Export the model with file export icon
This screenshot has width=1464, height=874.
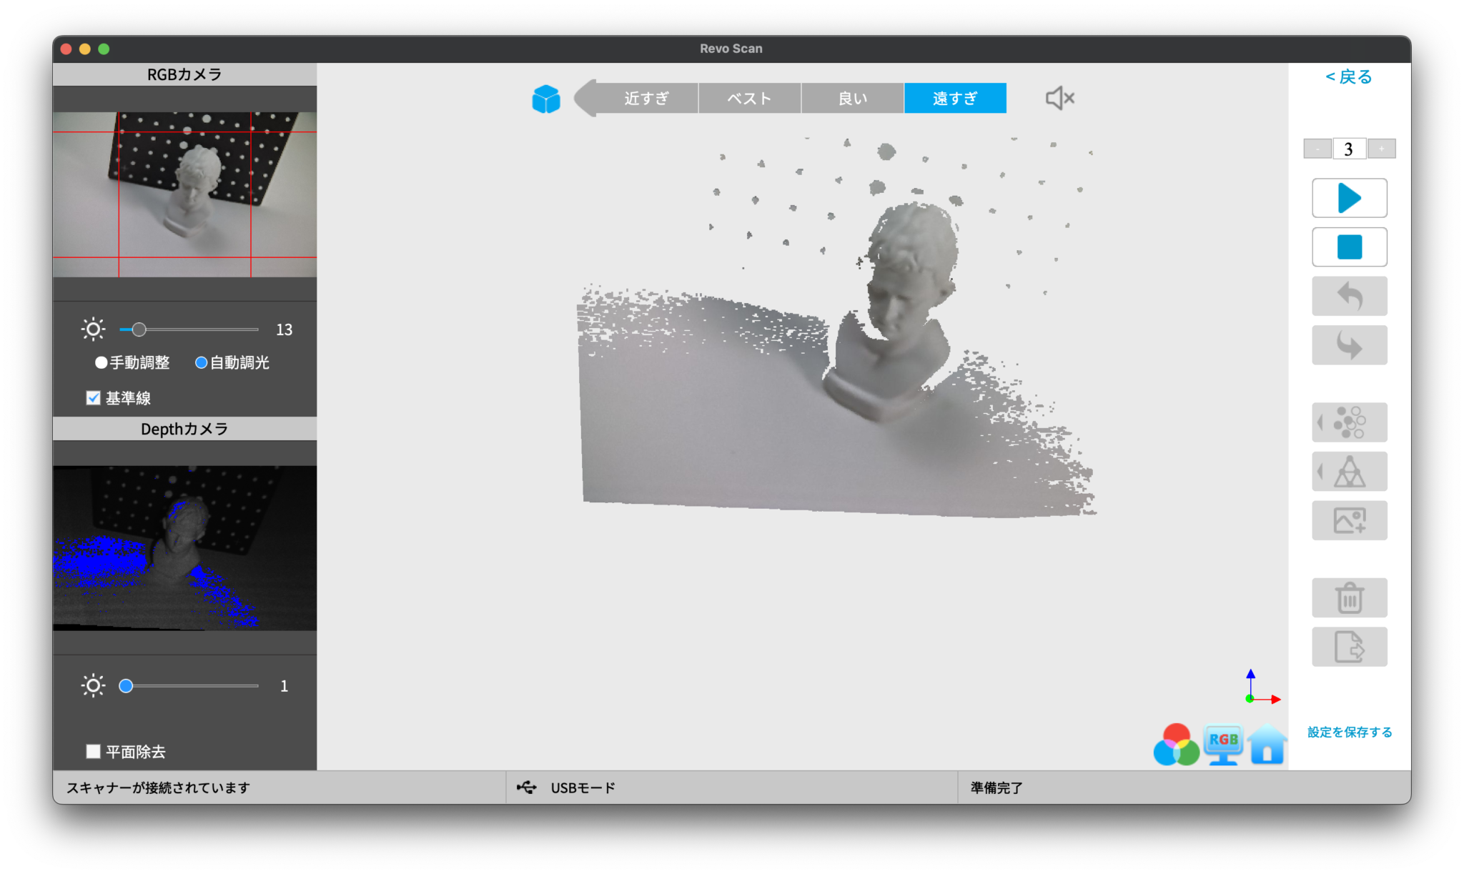pos(1349,647)
